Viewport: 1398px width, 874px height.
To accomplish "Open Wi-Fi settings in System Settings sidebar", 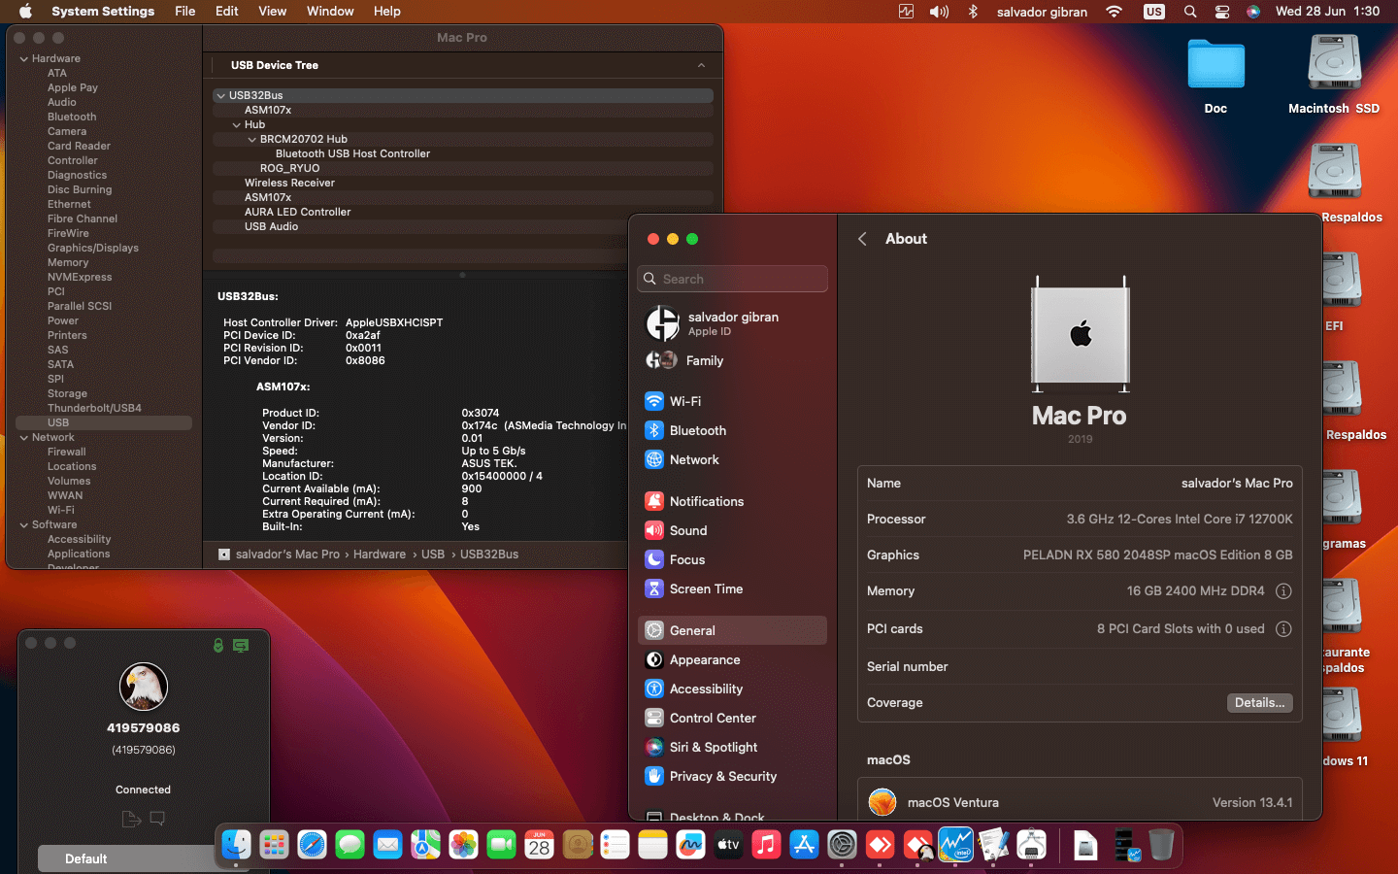I will tap(732, 401).
